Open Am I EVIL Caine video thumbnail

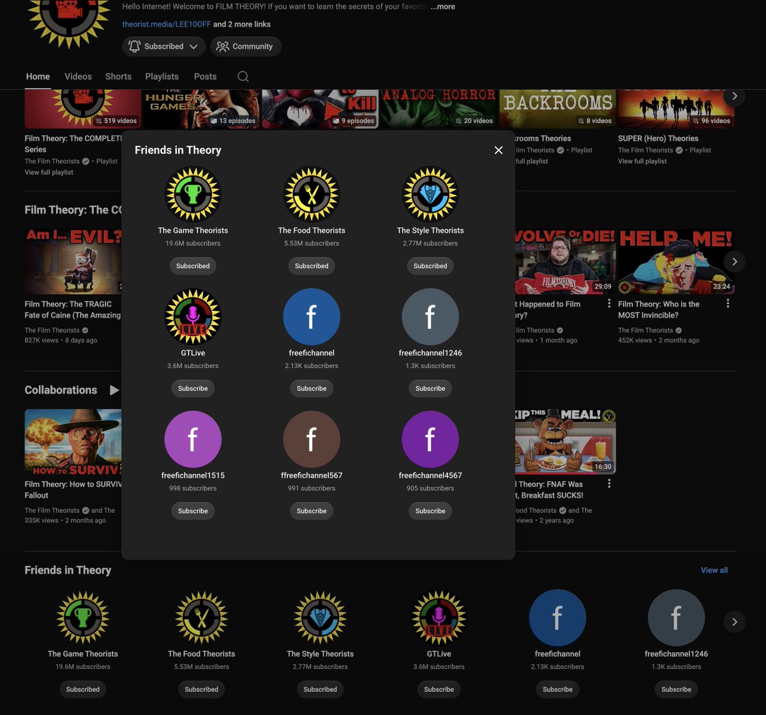pos(73,262)
